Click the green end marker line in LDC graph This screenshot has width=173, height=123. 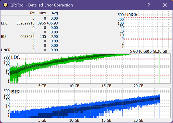click(160, 69)
